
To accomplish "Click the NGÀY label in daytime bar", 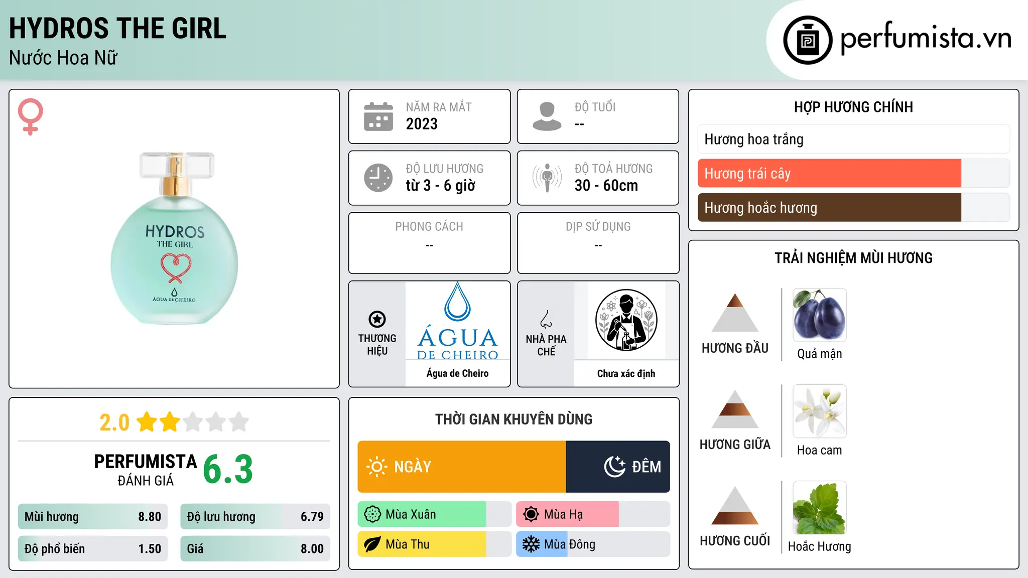I will tap(413, 467).
